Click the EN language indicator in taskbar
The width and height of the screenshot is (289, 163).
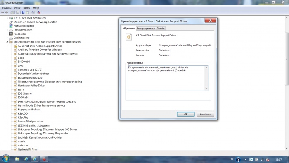pyautogui.click(x=231, y=159)
